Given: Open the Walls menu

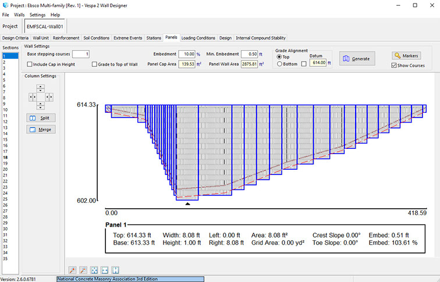Looking at the screenshot, I should pyautogui.click(x=20, y=15).
